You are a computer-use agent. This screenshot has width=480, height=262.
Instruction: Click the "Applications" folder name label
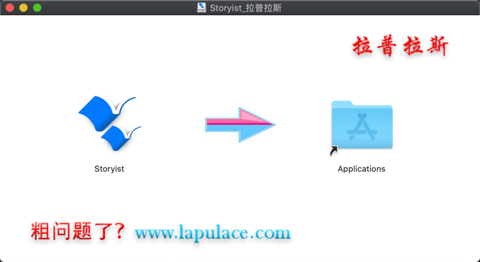tap(361, 169)
